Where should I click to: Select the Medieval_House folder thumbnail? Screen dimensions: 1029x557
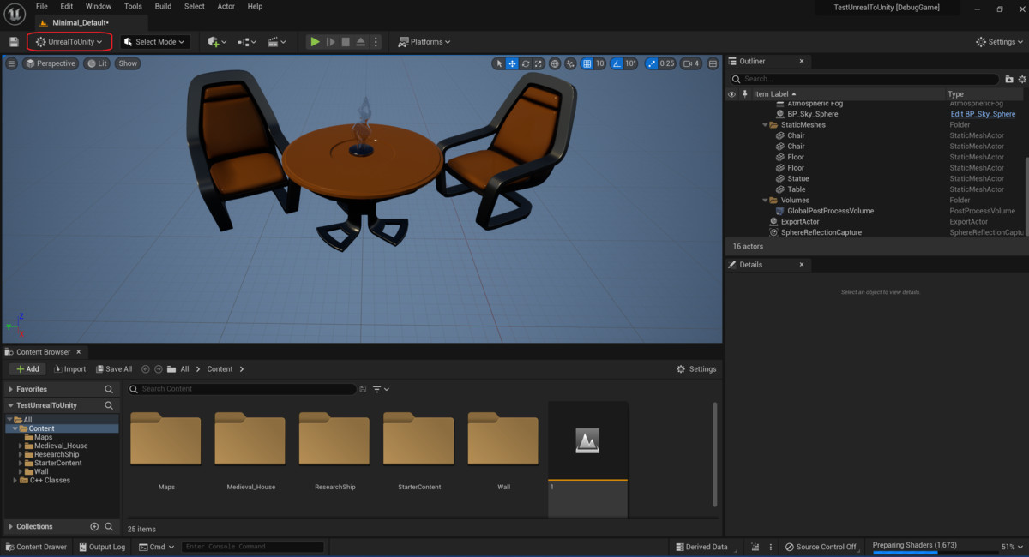coord(250,439)
